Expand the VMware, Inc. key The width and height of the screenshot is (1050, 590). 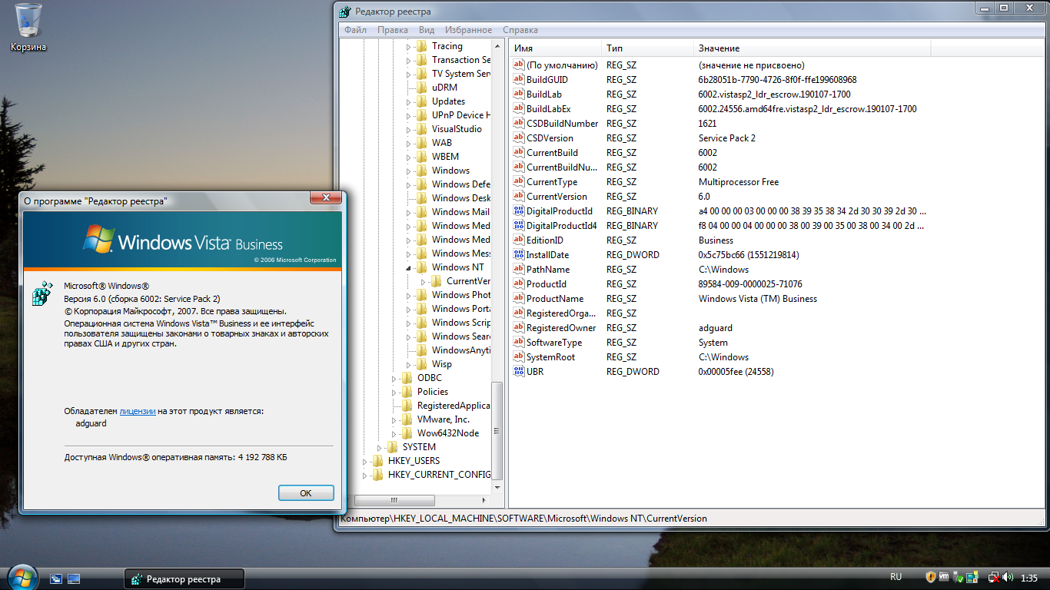point(394,419)
